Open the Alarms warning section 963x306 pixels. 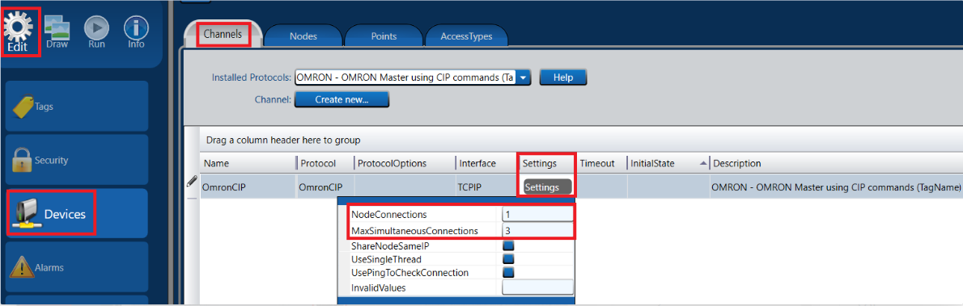[78, 267]
